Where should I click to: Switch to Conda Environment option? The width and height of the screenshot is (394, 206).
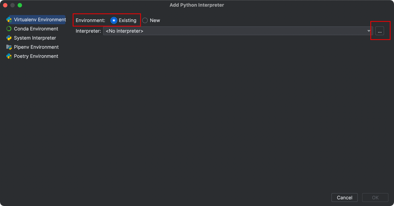coord(36,29)
